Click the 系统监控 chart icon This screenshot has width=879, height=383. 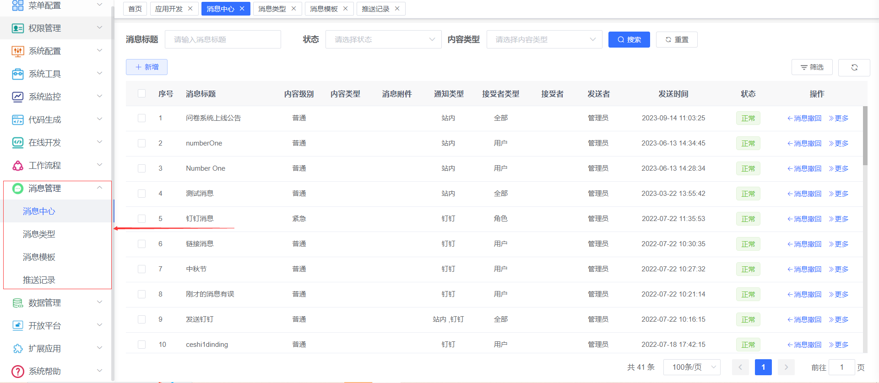coord(18,97)
